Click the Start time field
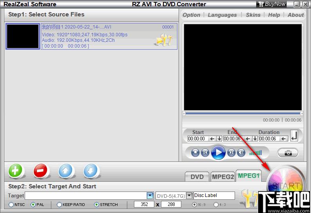 198,139
